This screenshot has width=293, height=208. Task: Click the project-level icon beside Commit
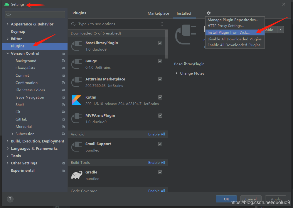click(63, 75)
